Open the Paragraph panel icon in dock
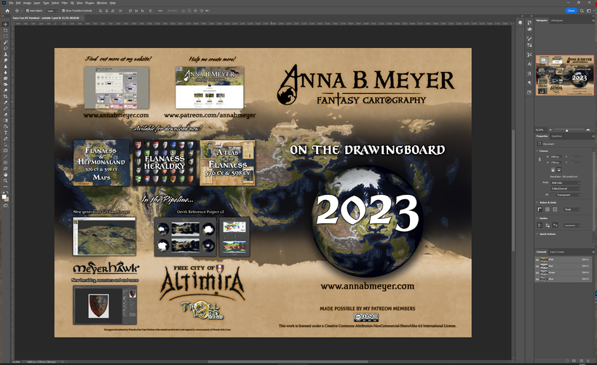This screenshot has height=365, width=597. pyautogui.click(x=529, y=83)
